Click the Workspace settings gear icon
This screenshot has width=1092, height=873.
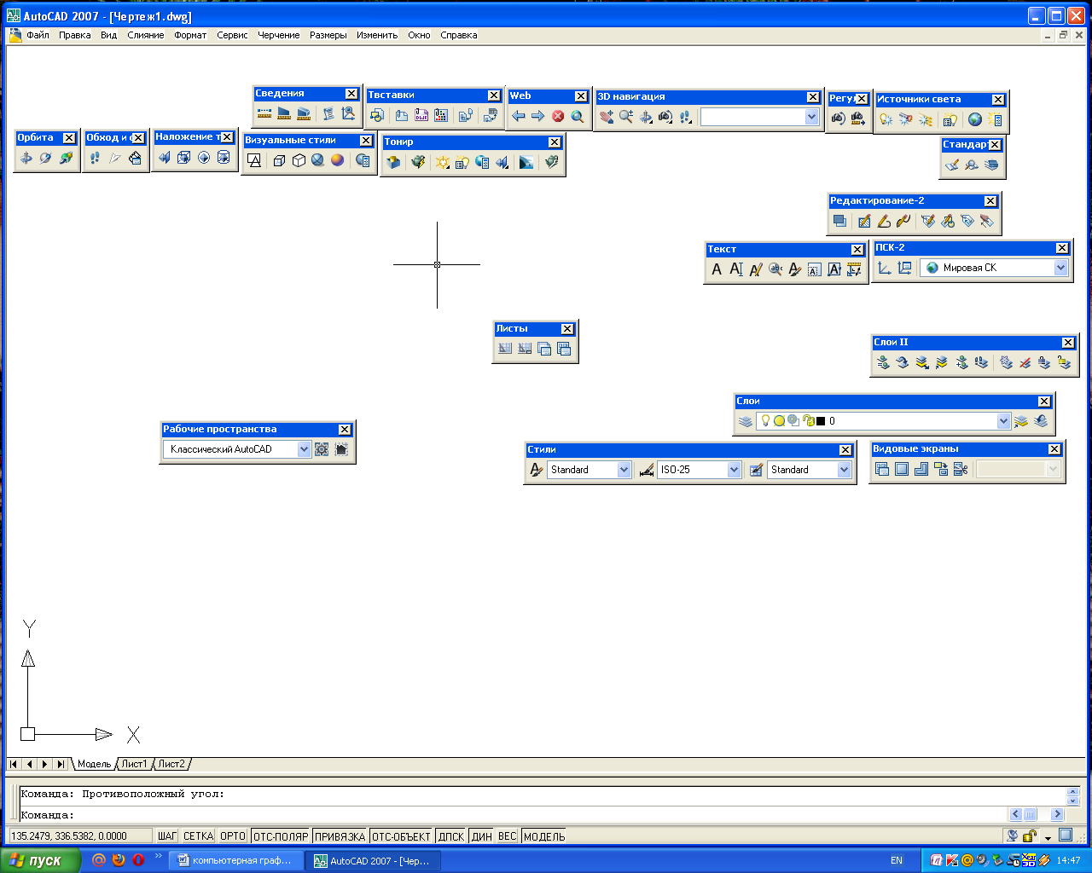pyautogui.click(x=322, y=449)
